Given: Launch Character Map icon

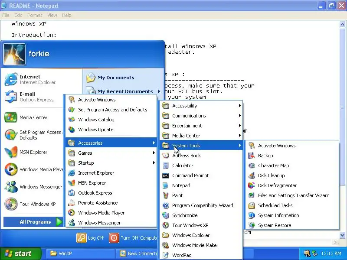Looking at the screenshot, I should [x=252, y=166].
